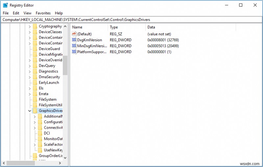The image size is (263, 167).
Task: Select the DeviceGuard key label
Action: (49, 49)
